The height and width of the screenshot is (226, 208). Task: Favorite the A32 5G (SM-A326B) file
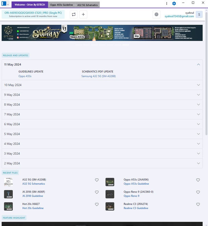[x=97, y=180]
